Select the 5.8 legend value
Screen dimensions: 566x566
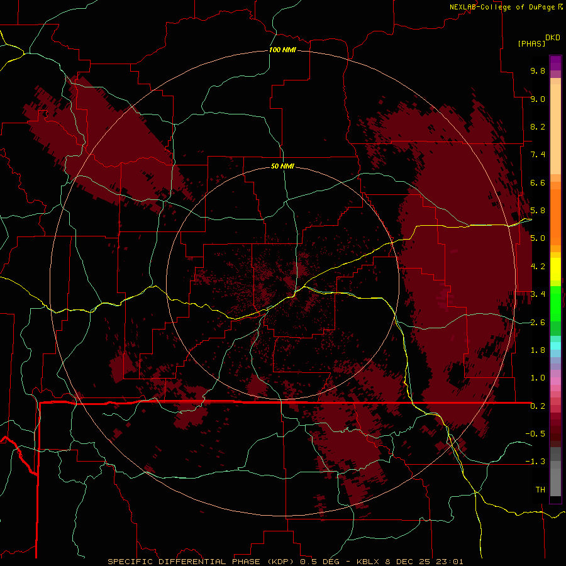(538, 211)
